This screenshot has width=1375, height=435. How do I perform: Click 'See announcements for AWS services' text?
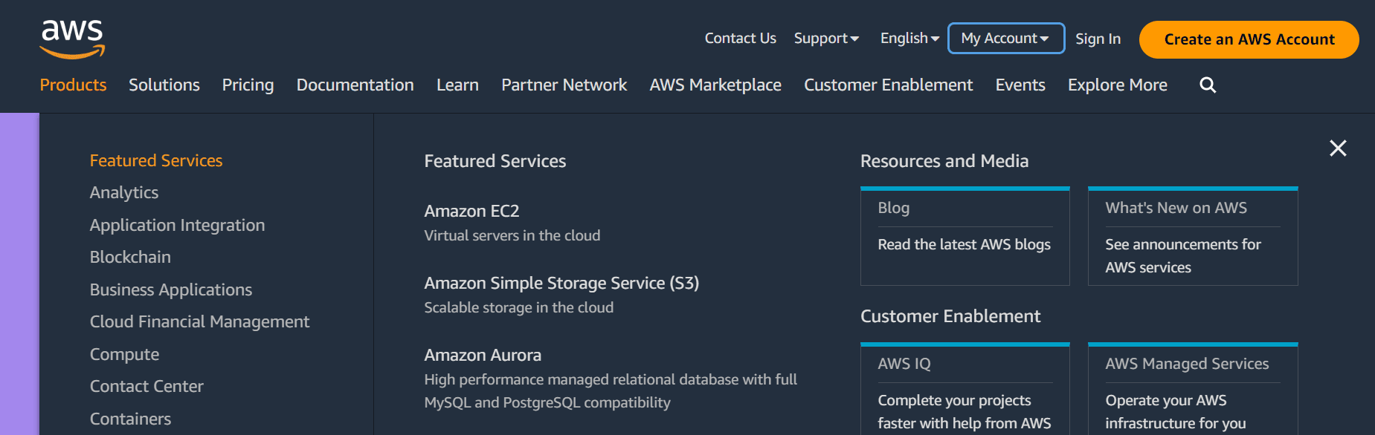tap(1183, 256)
